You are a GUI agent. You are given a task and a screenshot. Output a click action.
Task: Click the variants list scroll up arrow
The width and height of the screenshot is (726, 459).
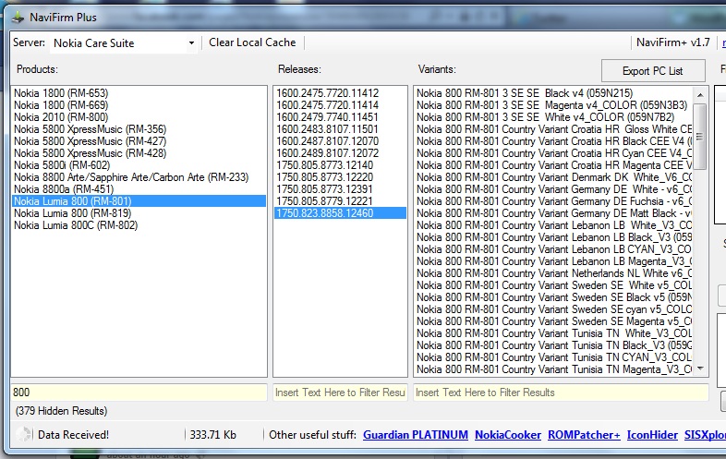coord(700,94)
